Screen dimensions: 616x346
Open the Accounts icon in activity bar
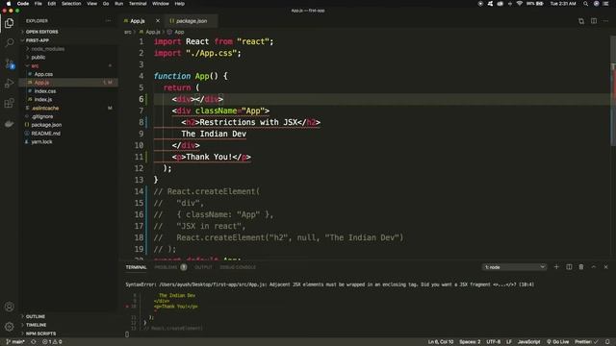[9, 307]
